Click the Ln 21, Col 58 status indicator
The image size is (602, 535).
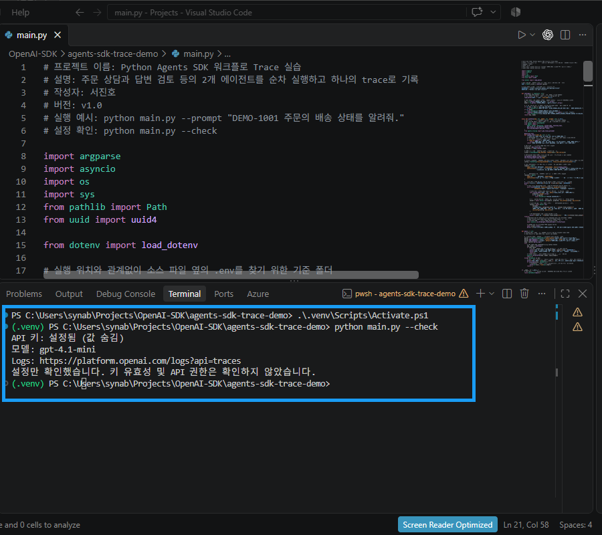[x=526, y=525]
